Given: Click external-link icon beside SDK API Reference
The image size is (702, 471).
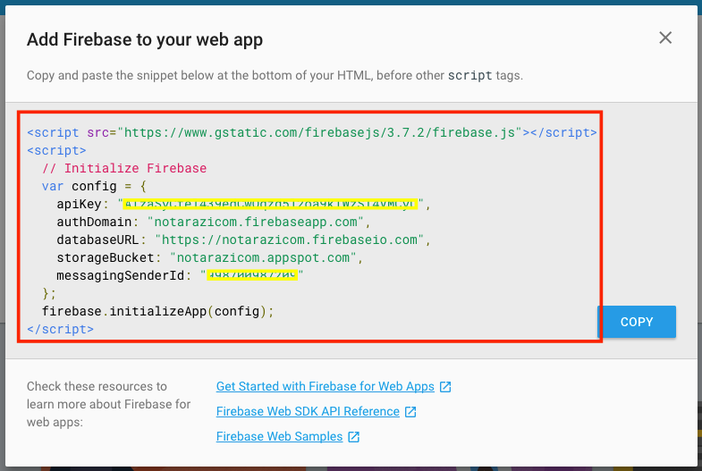Looking at the screenshot, I should [410, 412].
